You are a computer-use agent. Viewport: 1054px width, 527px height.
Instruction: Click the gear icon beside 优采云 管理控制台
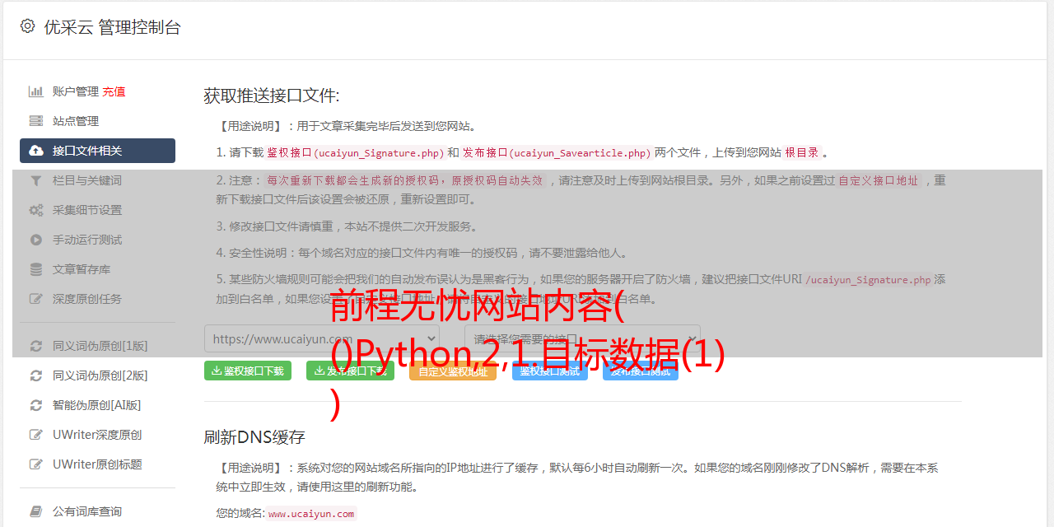[x=28, y=26]
